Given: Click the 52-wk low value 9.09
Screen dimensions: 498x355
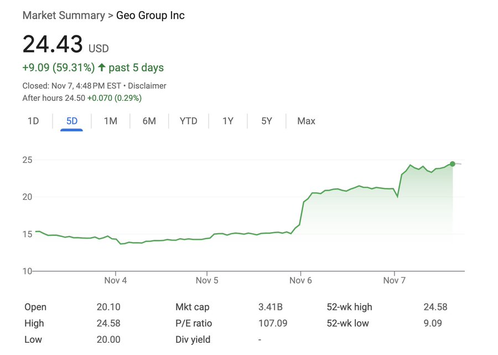Looking at the screenshot, I should (433, 323).
